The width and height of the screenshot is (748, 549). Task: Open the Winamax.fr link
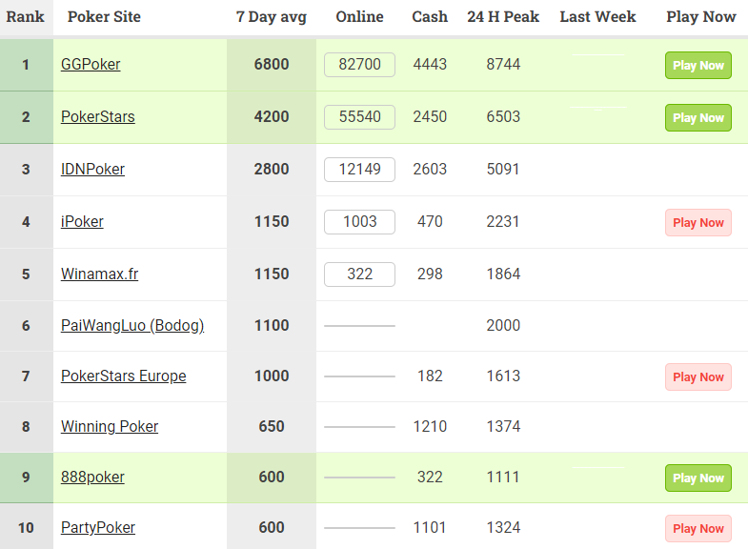pos(99,274)
